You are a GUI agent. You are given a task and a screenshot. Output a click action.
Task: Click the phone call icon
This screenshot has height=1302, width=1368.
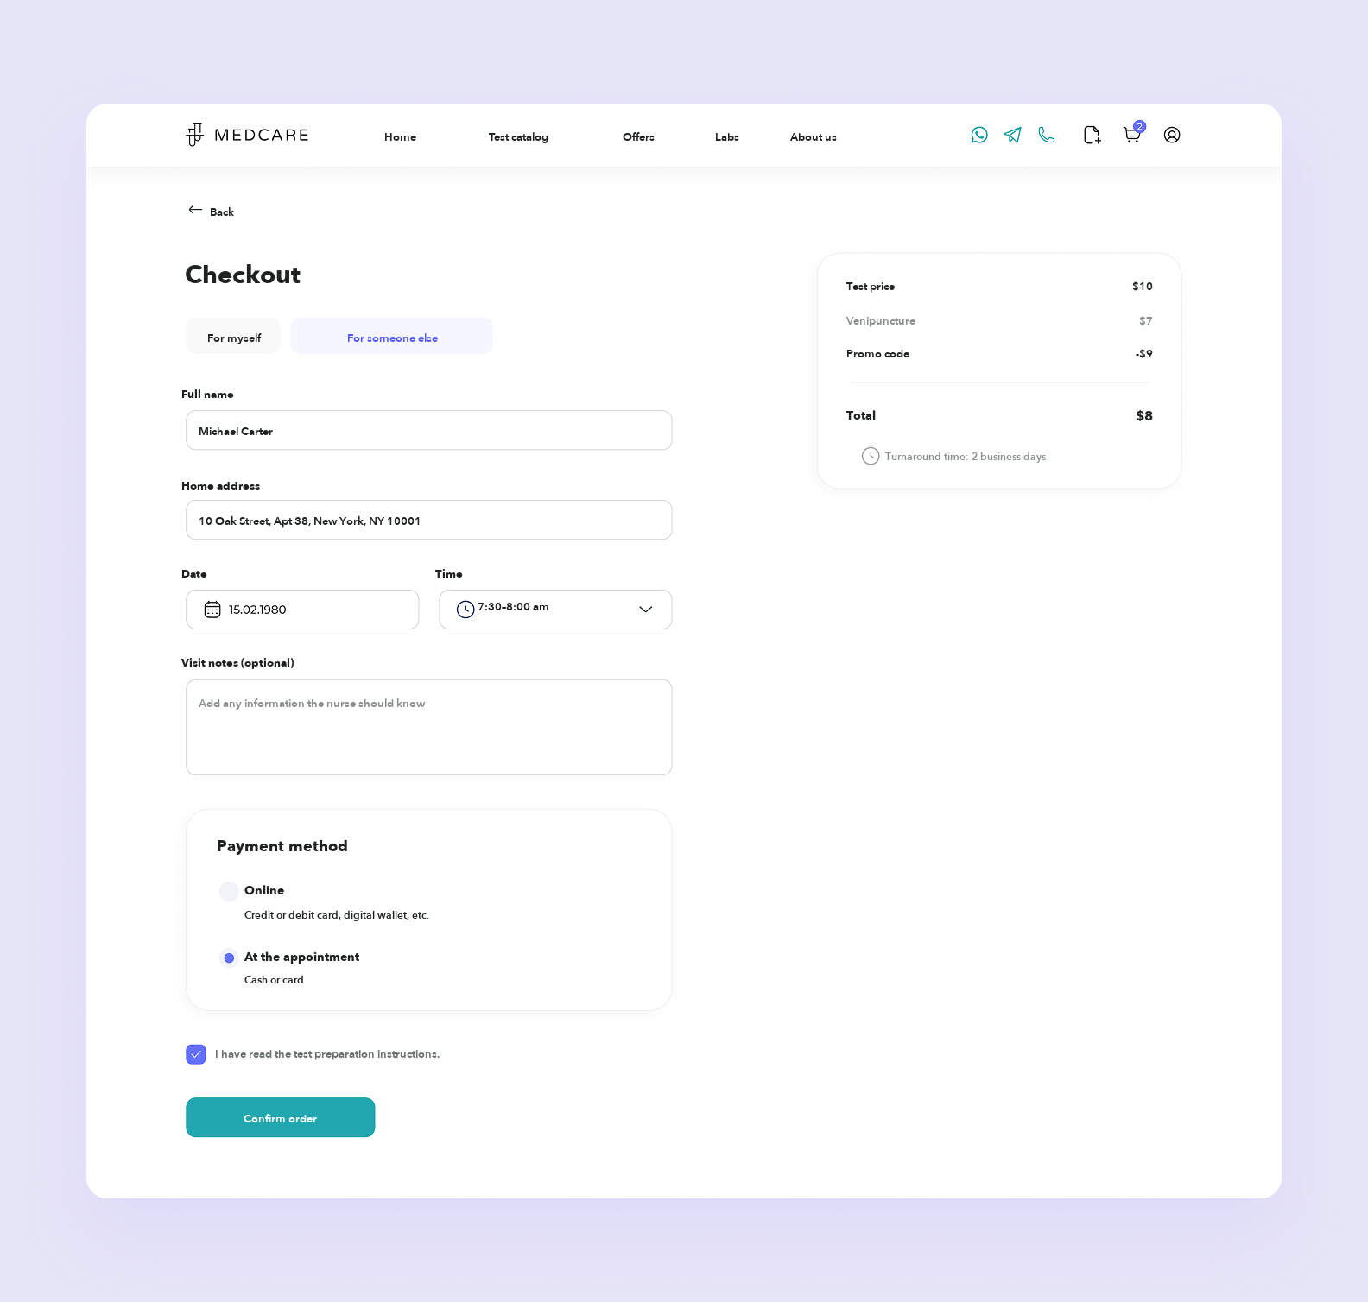[x=1047, y=135]
